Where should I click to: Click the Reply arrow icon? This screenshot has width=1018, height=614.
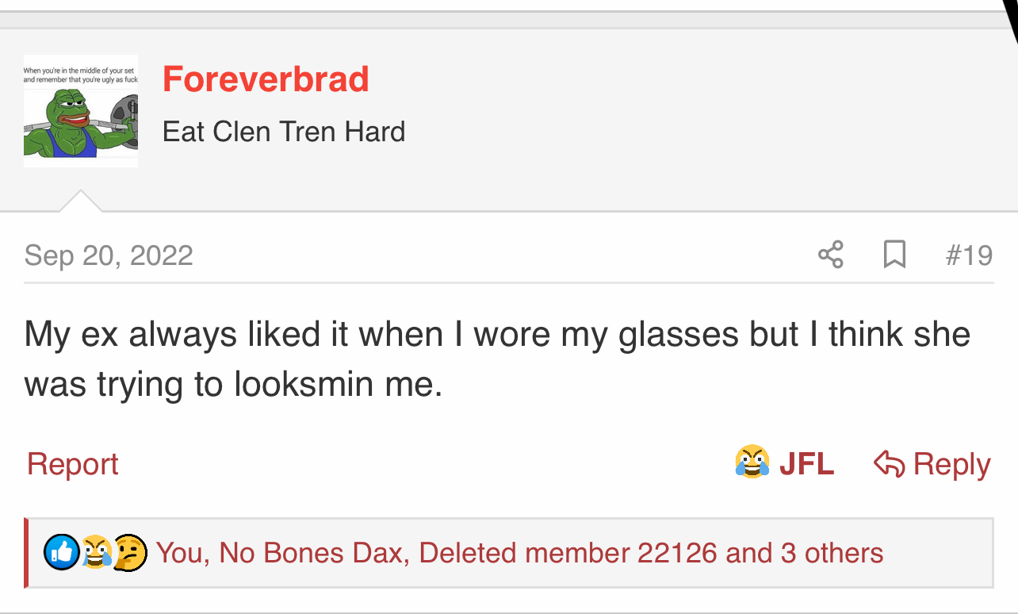(x=889, y=464)
